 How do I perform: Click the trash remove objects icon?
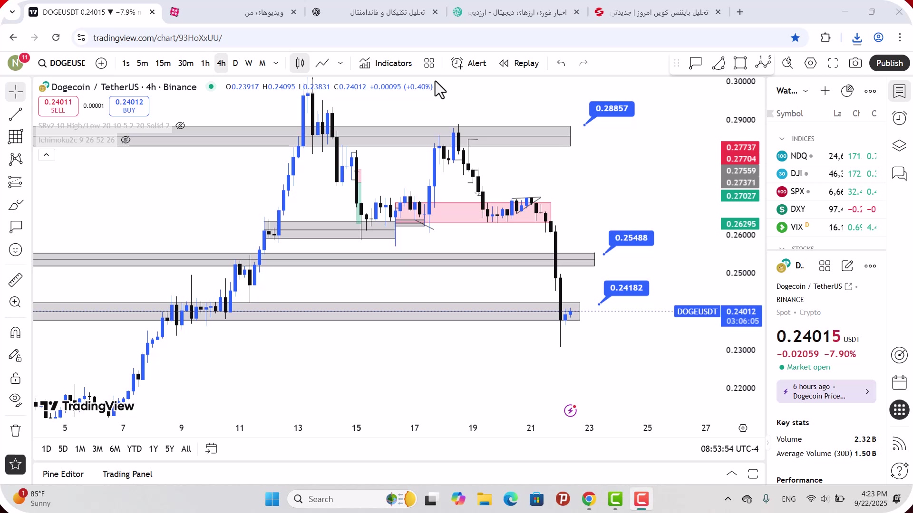pos(15,431)
